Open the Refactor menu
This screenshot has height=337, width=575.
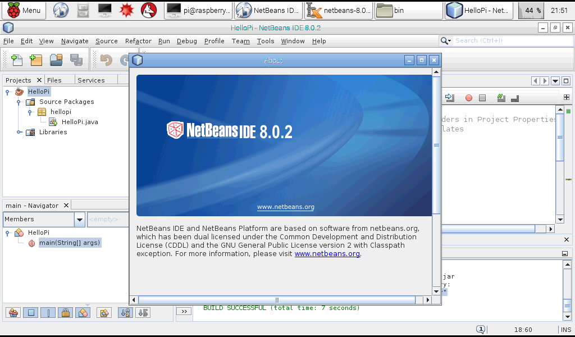pyautogui.click(x=138, y=41)
